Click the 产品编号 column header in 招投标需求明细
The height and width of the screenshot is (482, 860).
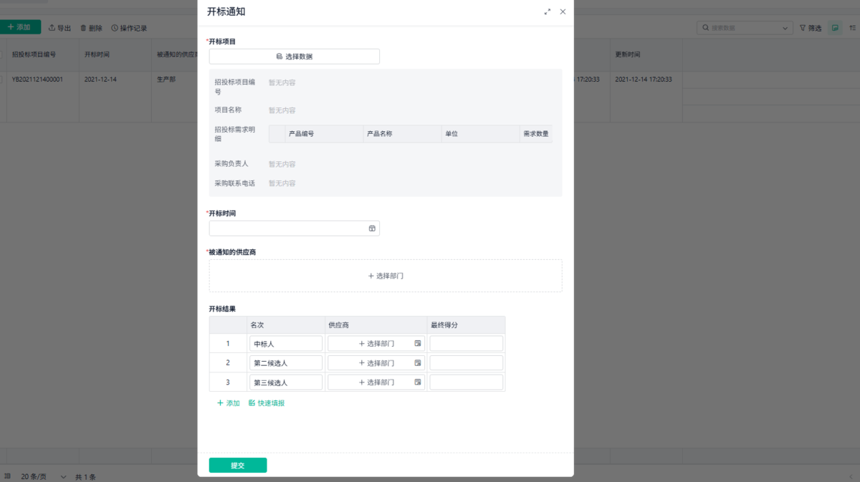tap(325, 134)
